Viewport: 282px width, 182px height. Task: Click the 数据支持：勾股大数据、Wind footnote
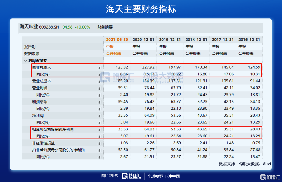pyautogui.click(x=245, y=164)
